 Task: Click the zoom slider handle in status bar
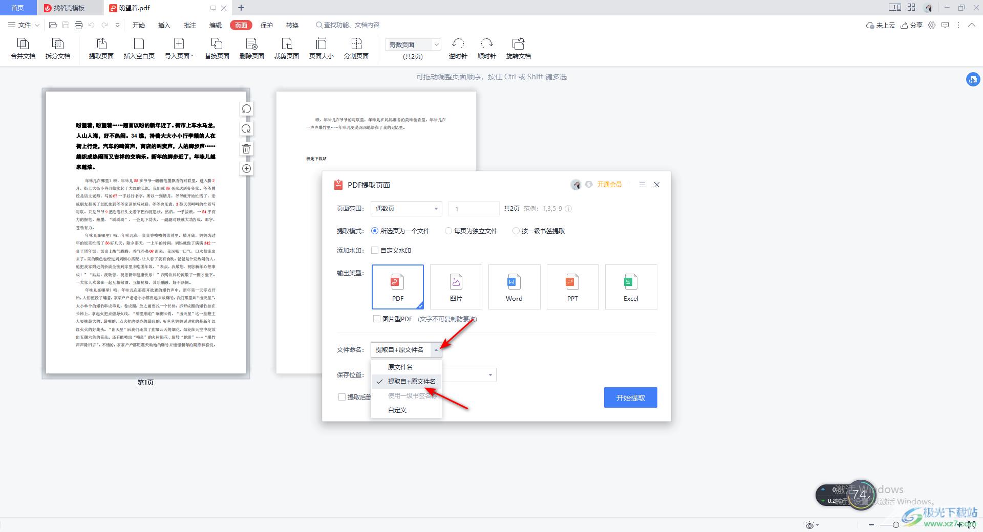point(895,525)
